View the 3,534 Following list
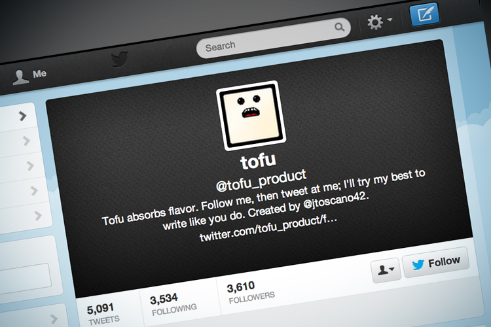 pyautogui.click(x=173, y=304)
